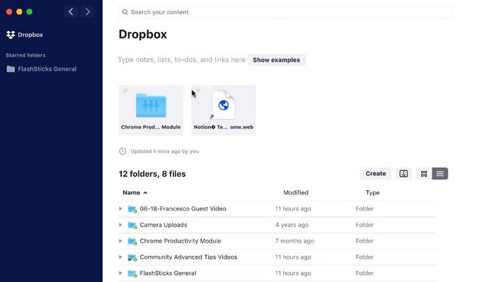
Task: Click the Chrome Productivity Module folder icon
Action: point(132,241)
